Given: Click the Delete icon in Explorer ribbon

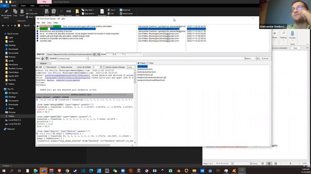Looking at the screenshot, I should (x=61, y=13).
